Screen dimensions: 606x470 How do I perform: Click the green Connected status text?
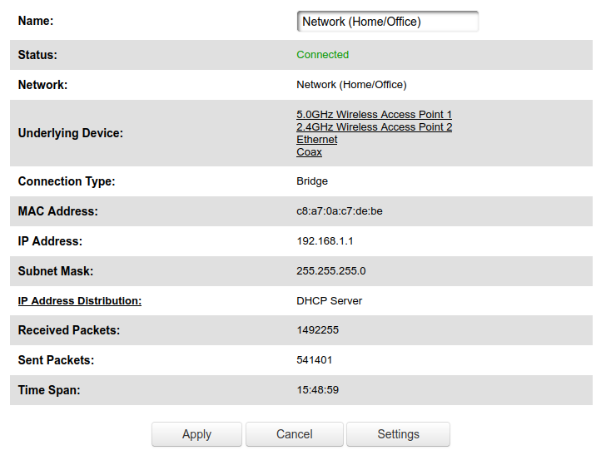[322, 55]
